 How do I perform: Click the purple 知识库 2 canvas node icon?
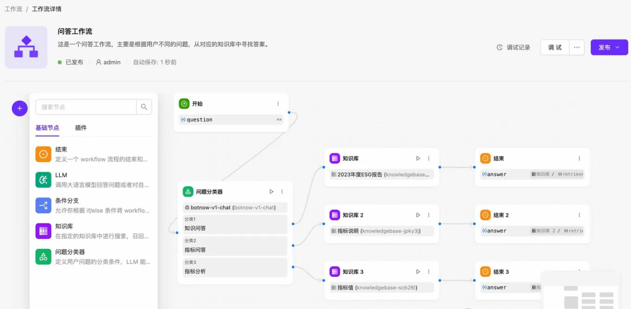[334, 215]
